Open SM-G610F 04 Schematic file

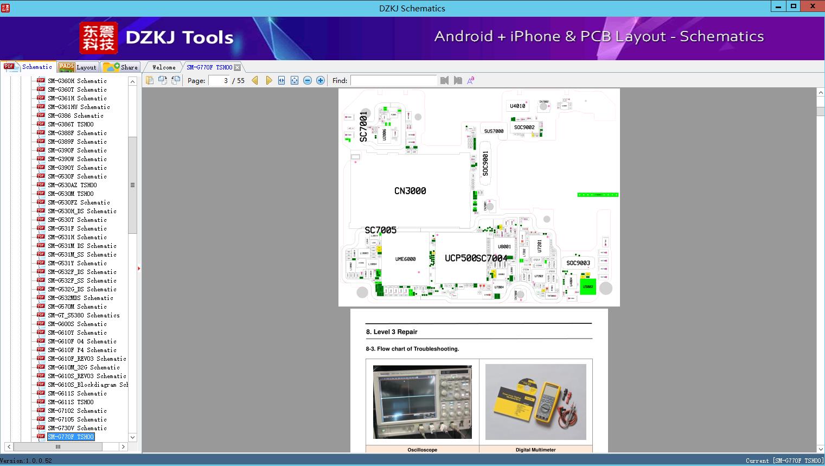82,341
